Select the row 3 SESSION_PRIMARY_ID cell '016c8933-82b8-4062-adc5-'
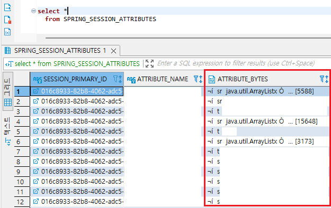 click(77, 111)
